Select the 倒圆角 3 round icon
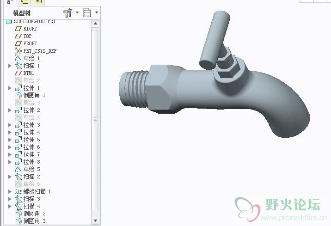This screenshot has height=226, width=331. (18, 221)
